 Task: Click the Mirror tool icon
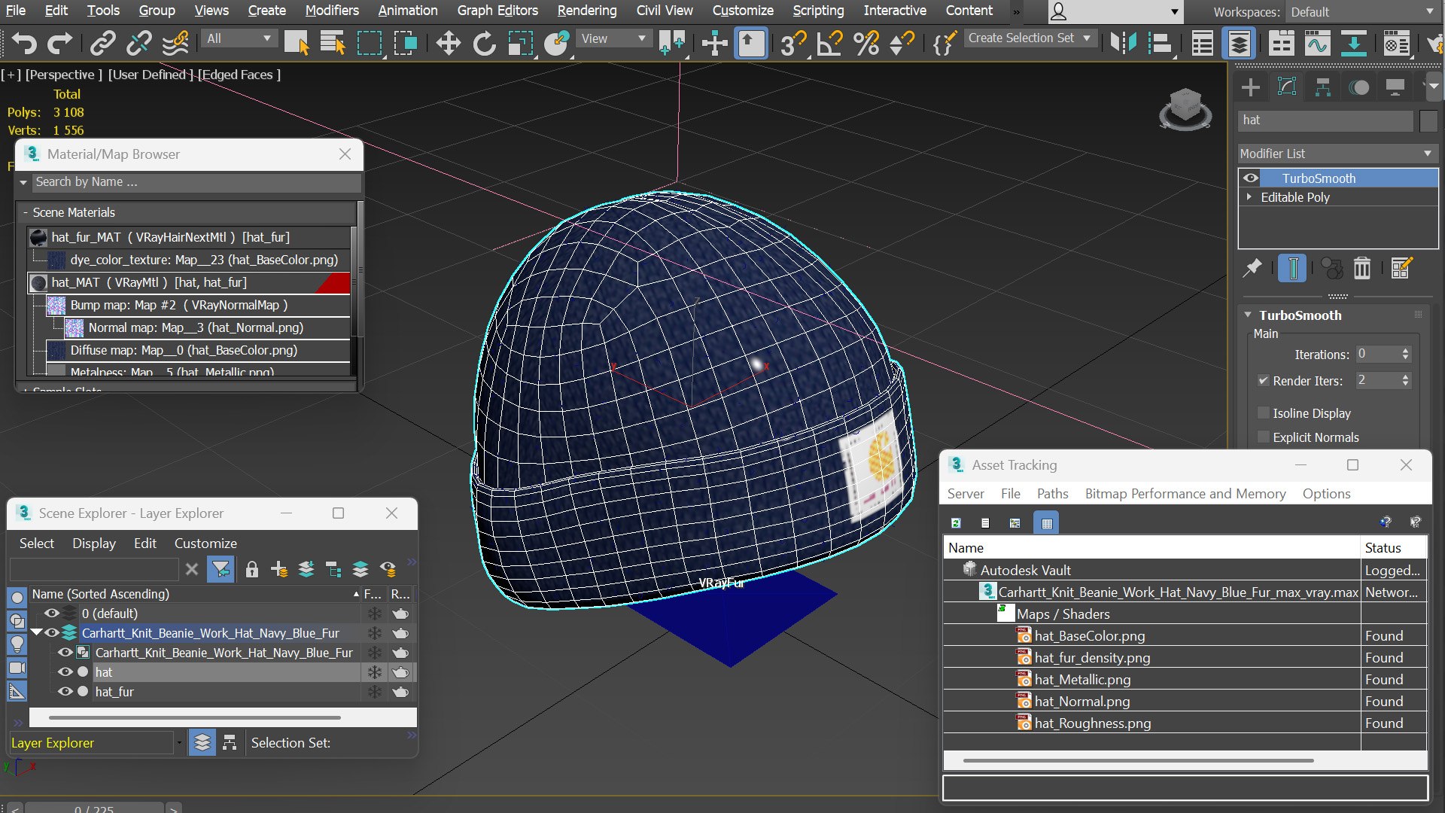[x=1123, y=43]
